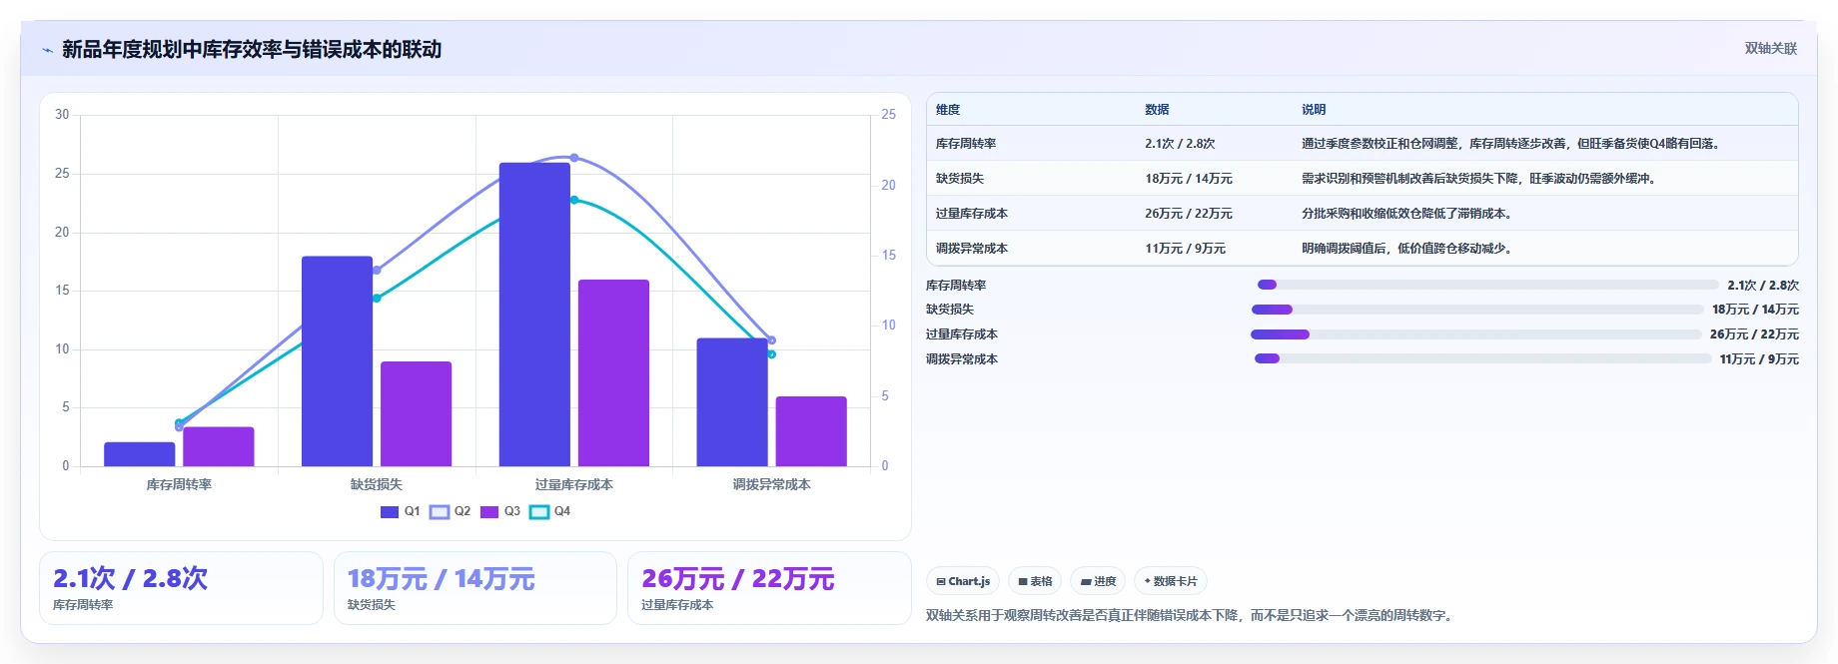Image resolution: width=1838 pixels, height=664 pixels.
Task: Click the description starting 明确调拨阈值后
Action: point(1407,249)
